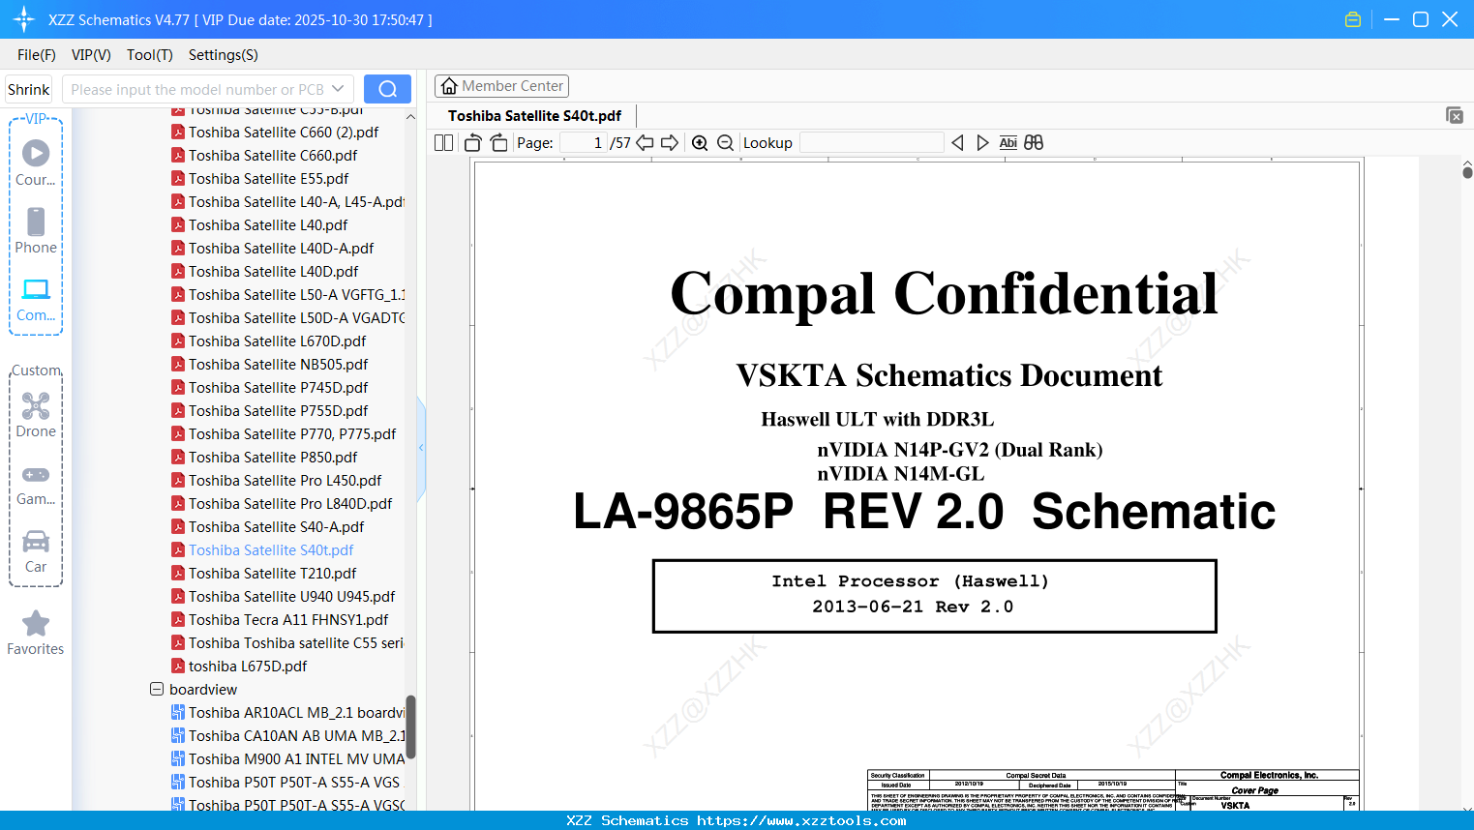Open Toshiba Satellite P770, P775.pdf
Screen dimensions: 1474x830
(x=292, y=433)
